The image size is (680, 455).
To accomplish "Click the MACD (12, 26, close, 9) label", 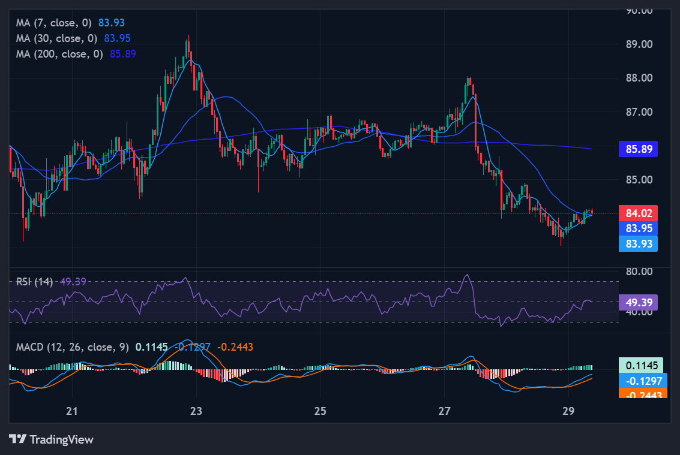I will (x=72, y=346).
